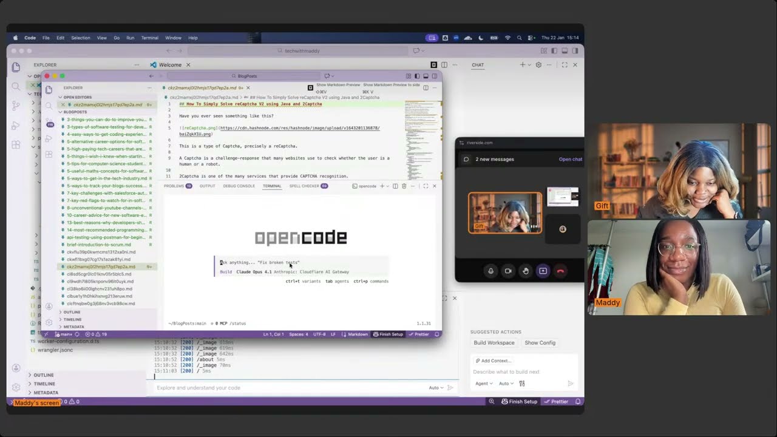Open the Auto model dropdown

coord(506,383)
